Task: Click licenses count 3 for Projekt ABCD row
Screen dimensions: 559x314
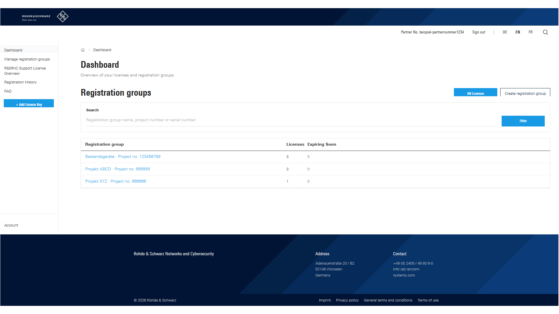Action: tap(287, 169)
